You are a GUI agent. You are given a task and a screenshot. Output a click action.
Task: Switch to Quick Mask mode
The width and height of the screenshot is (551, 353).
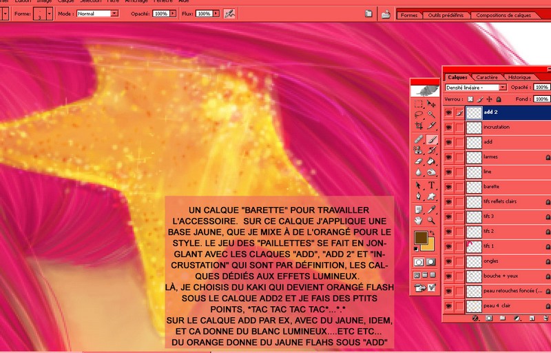tap(431, 262)
